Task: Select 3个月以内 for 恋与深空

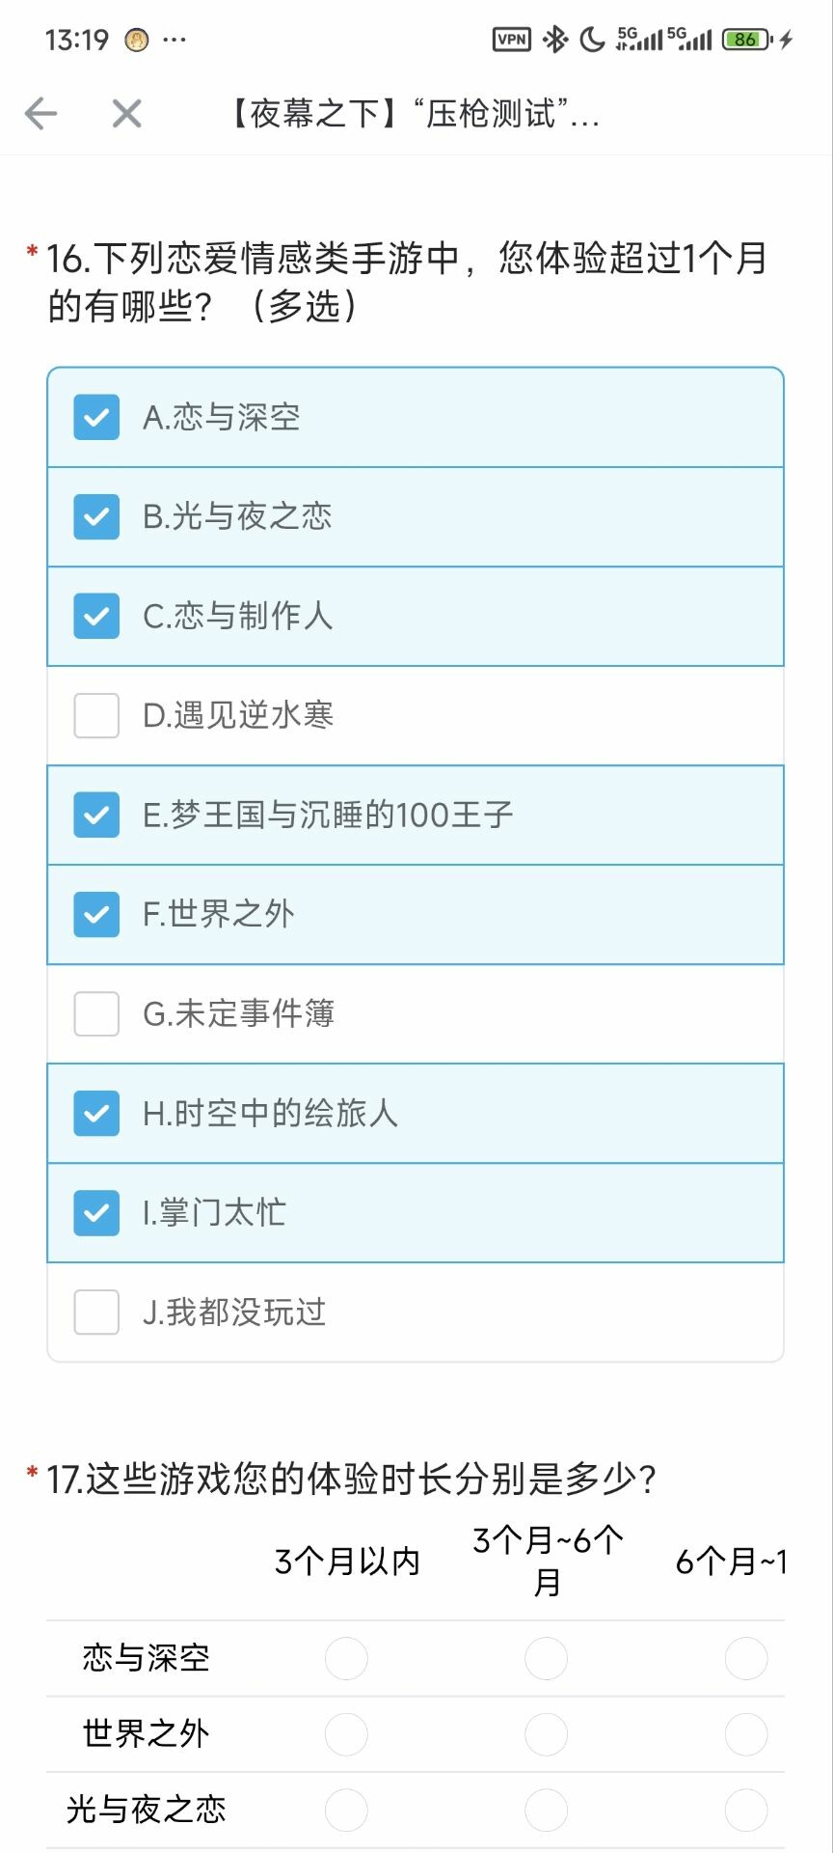Action: [x=346, y=1658]
